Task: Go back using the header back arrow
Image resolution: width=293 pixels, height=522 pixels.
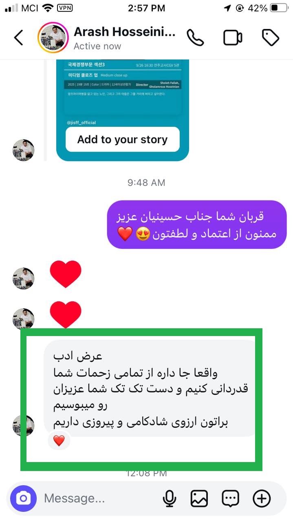Action: click(x=19, y=38)
